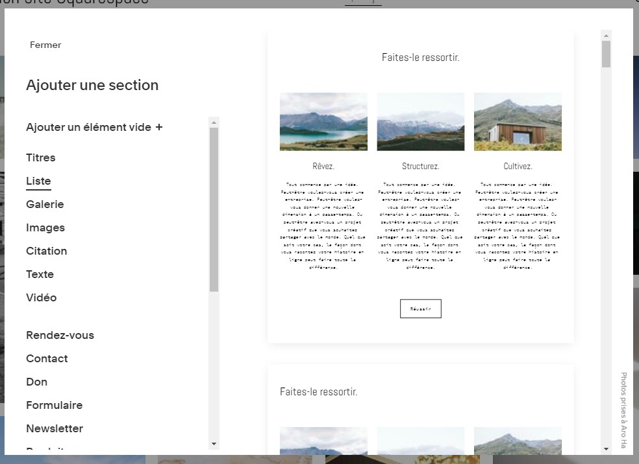Image resolution: width=639 pixels, height=464 pixels.
Task: Choose the Formulaire category
Action: click(x=54, y=405)
